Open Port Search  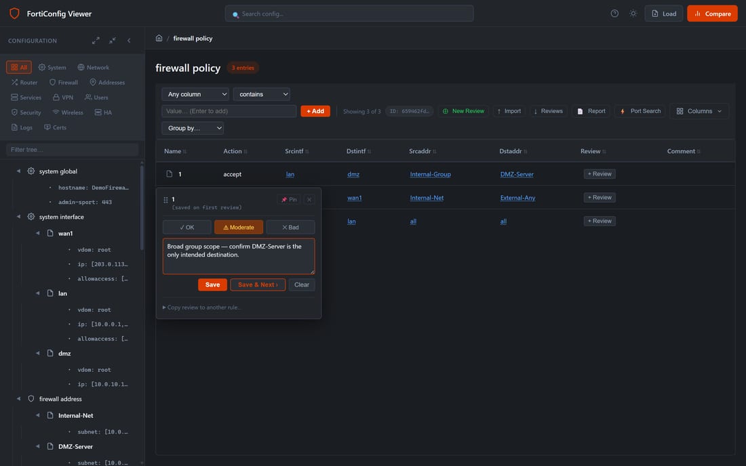[x=640, y=111]
